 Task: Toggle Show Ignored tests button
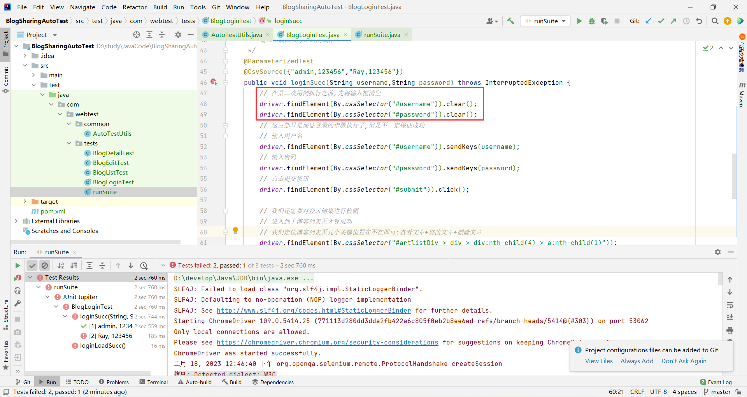45,266
